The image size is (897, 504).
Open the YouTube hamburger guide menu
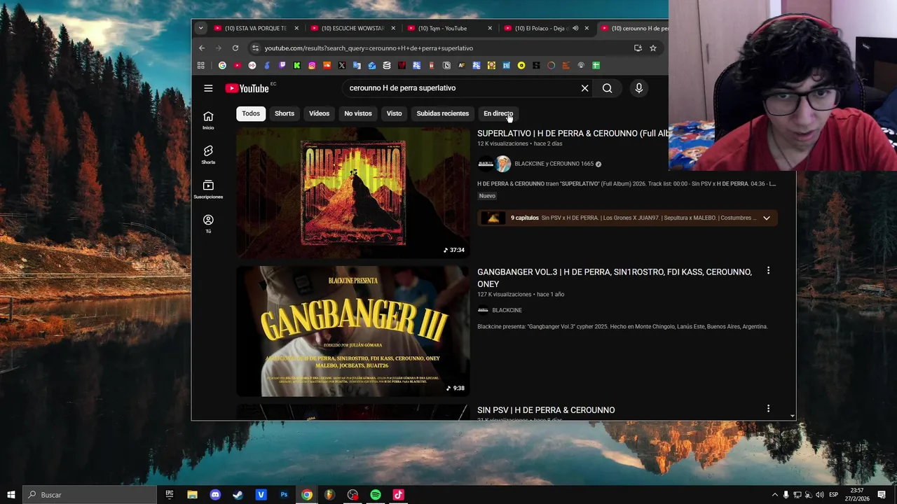tap(208, 88)
